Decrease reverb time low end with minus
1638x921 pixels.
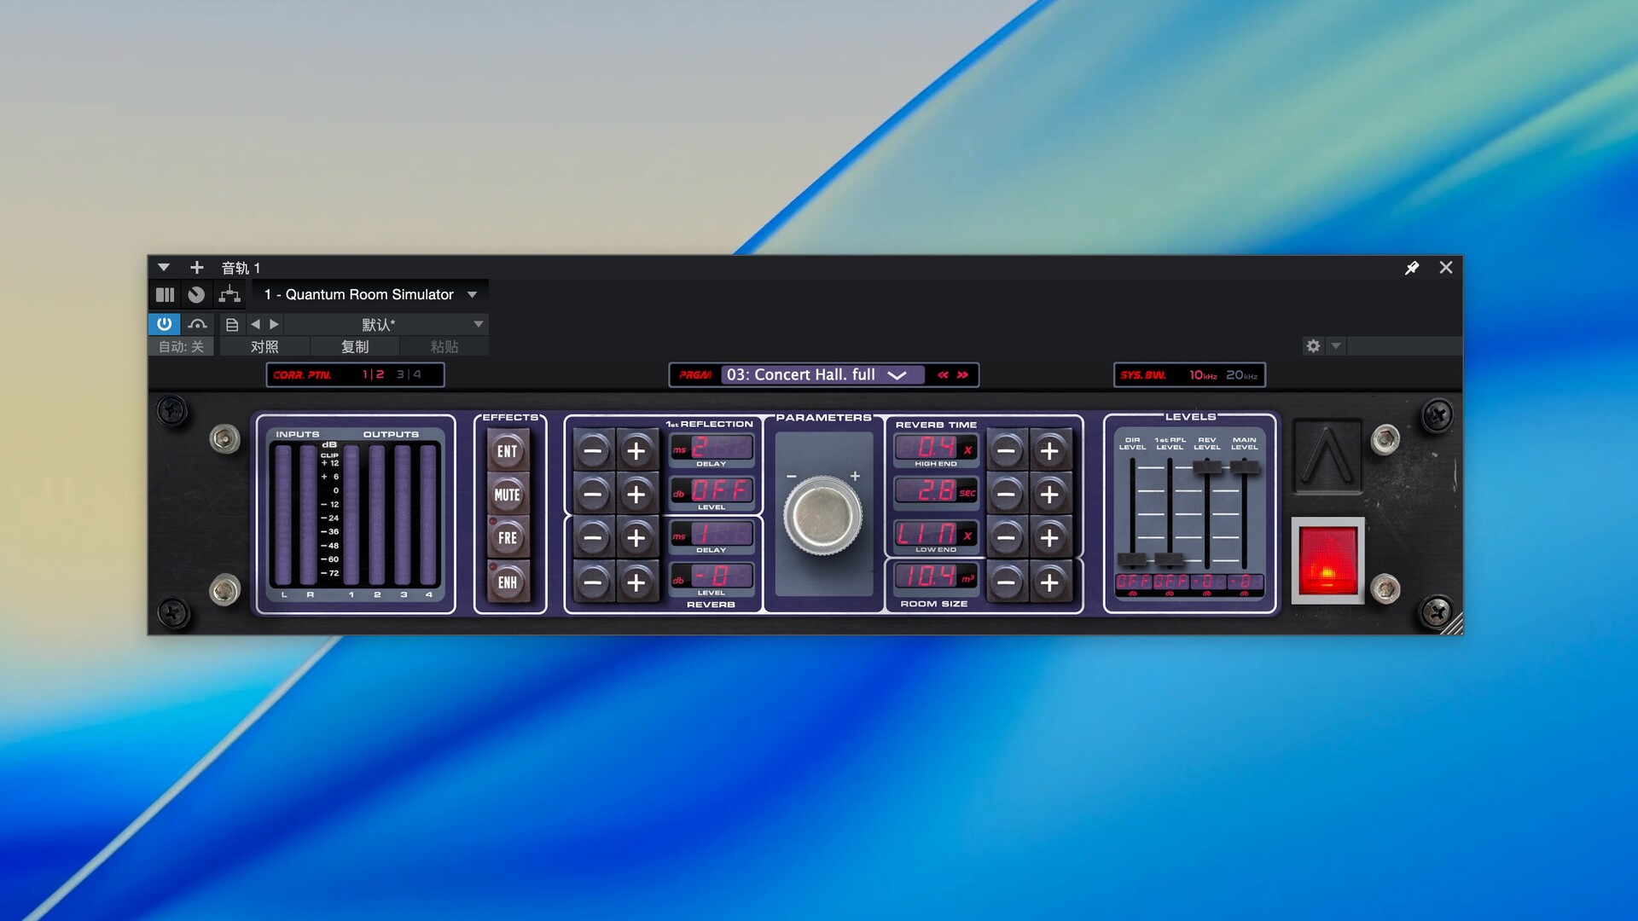click(x=1007, y=538)
